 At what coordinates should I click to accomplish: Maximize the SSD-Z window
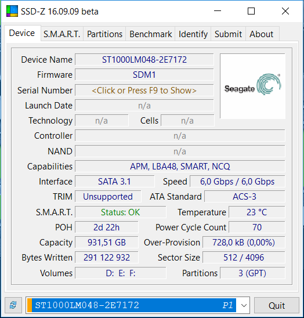tap(251, 11)
